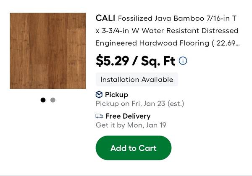This screenshot has width=252, height=176.
Task: Click the Get it by Mon, Jan 19 text
Action: coord(131,125)
